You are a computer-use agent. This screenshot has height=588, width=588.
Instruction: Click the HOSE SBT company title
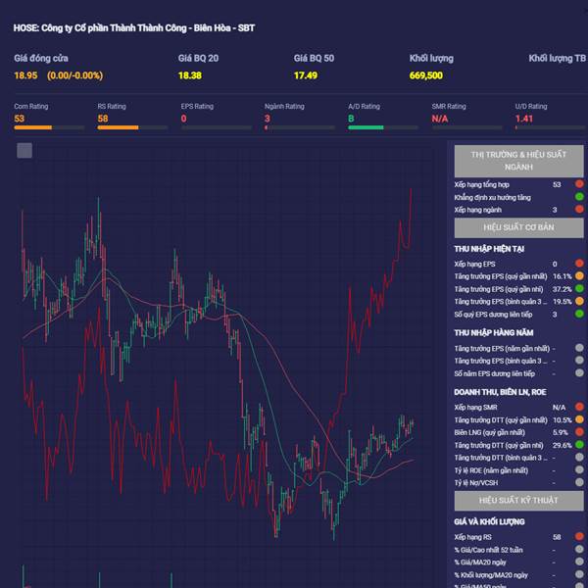[134, 28]
